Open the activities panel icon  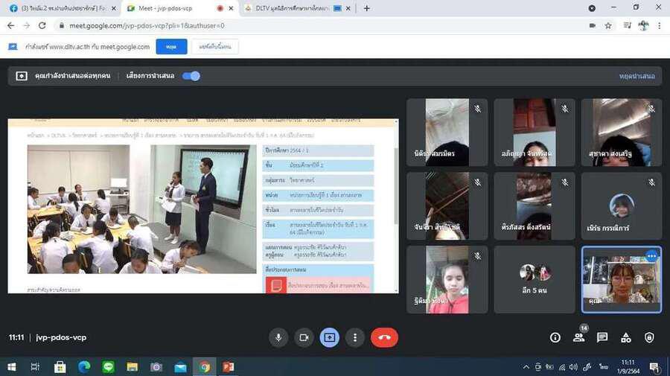(626, 337)
